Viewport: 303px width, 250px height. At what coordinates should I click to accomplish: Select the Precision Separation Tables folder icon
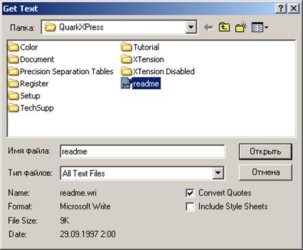tap(14, 71)
